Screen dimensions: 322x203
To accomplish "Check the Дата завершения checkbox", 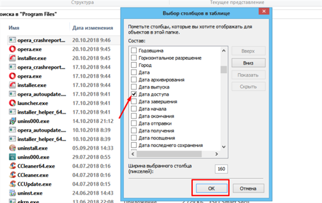I will [x=134, y=102].
